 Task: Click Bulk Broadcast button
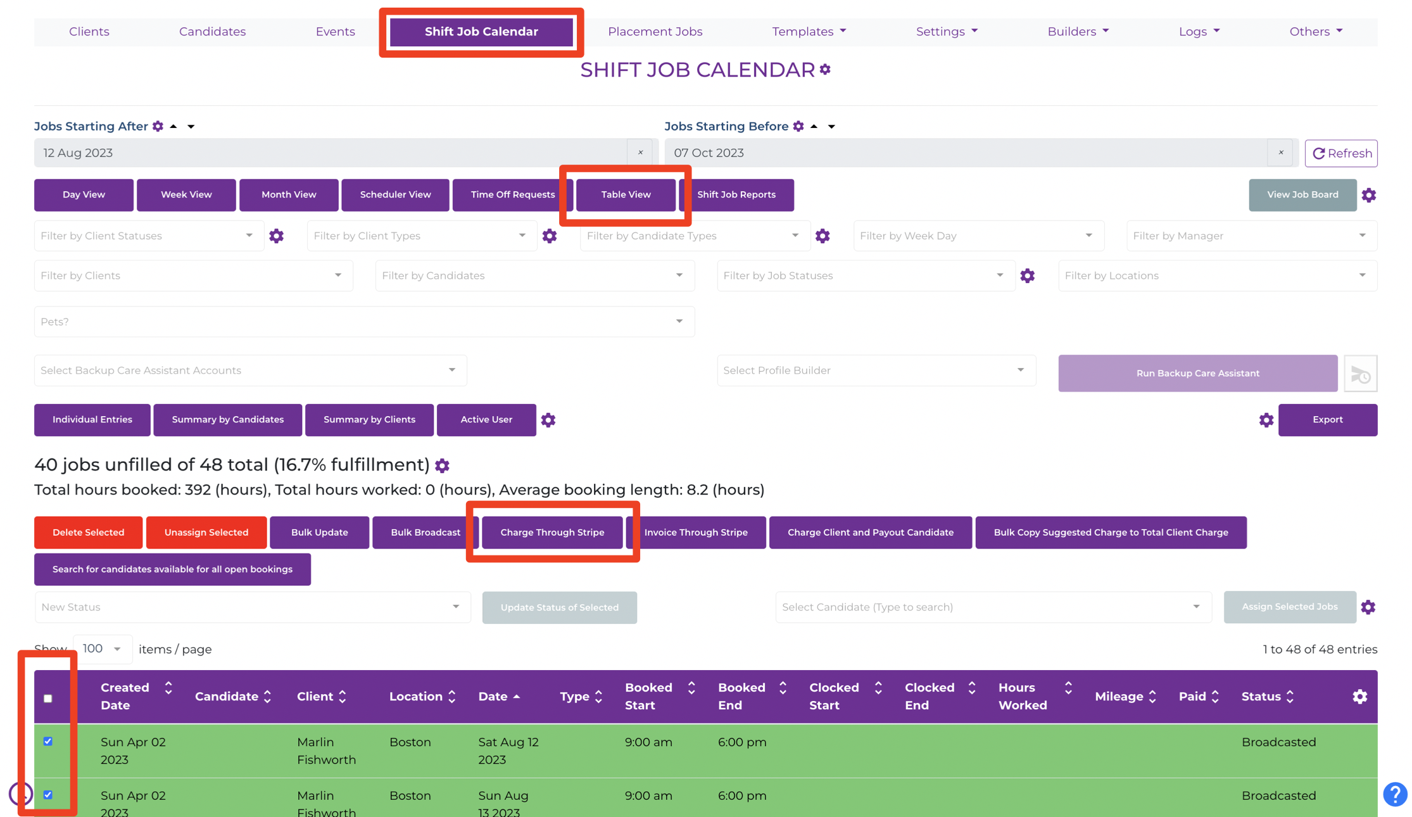coord(425,533)
